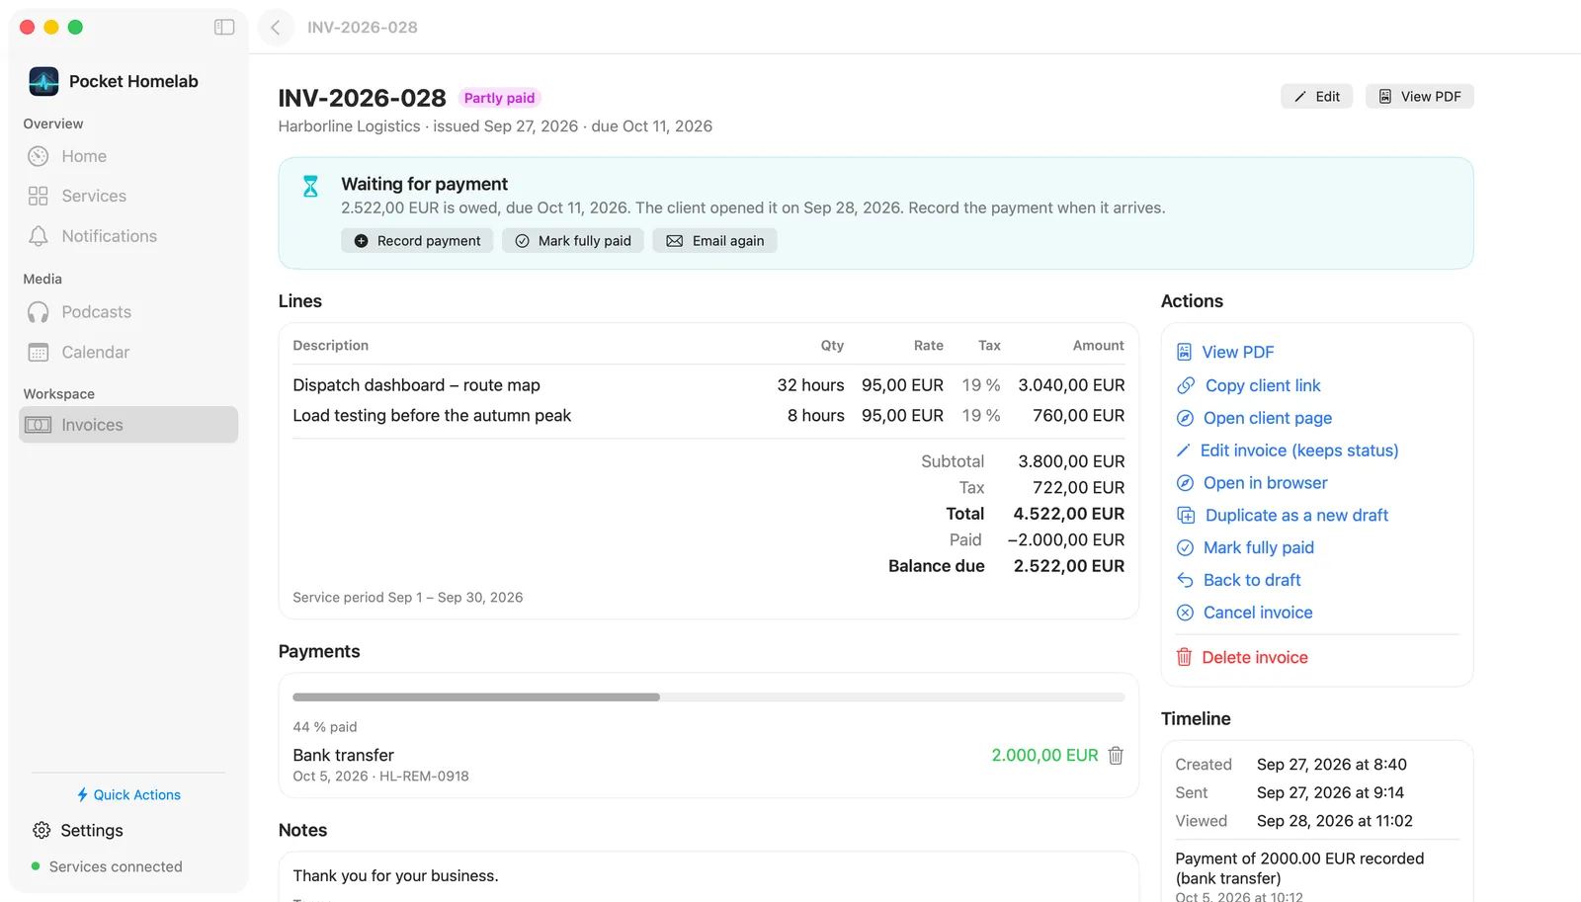This screenshot has width=1581, height=902.
Task: Click the Thank you note text field
Action: click(x=708, y=876)
